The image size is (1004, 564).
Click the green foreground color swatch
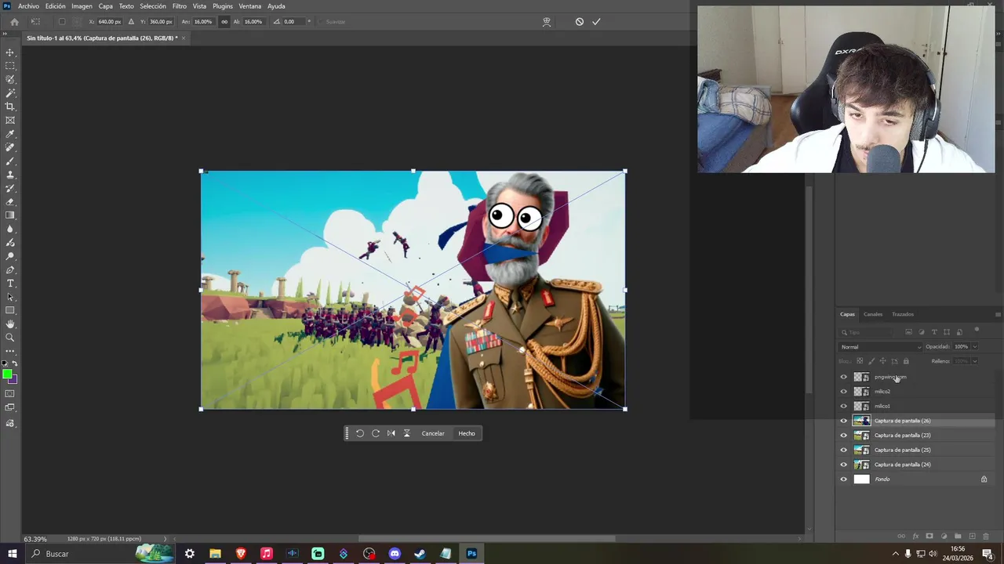7,374
